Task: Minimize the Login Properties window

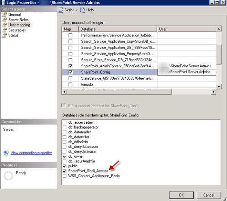Action: point(212,2)
